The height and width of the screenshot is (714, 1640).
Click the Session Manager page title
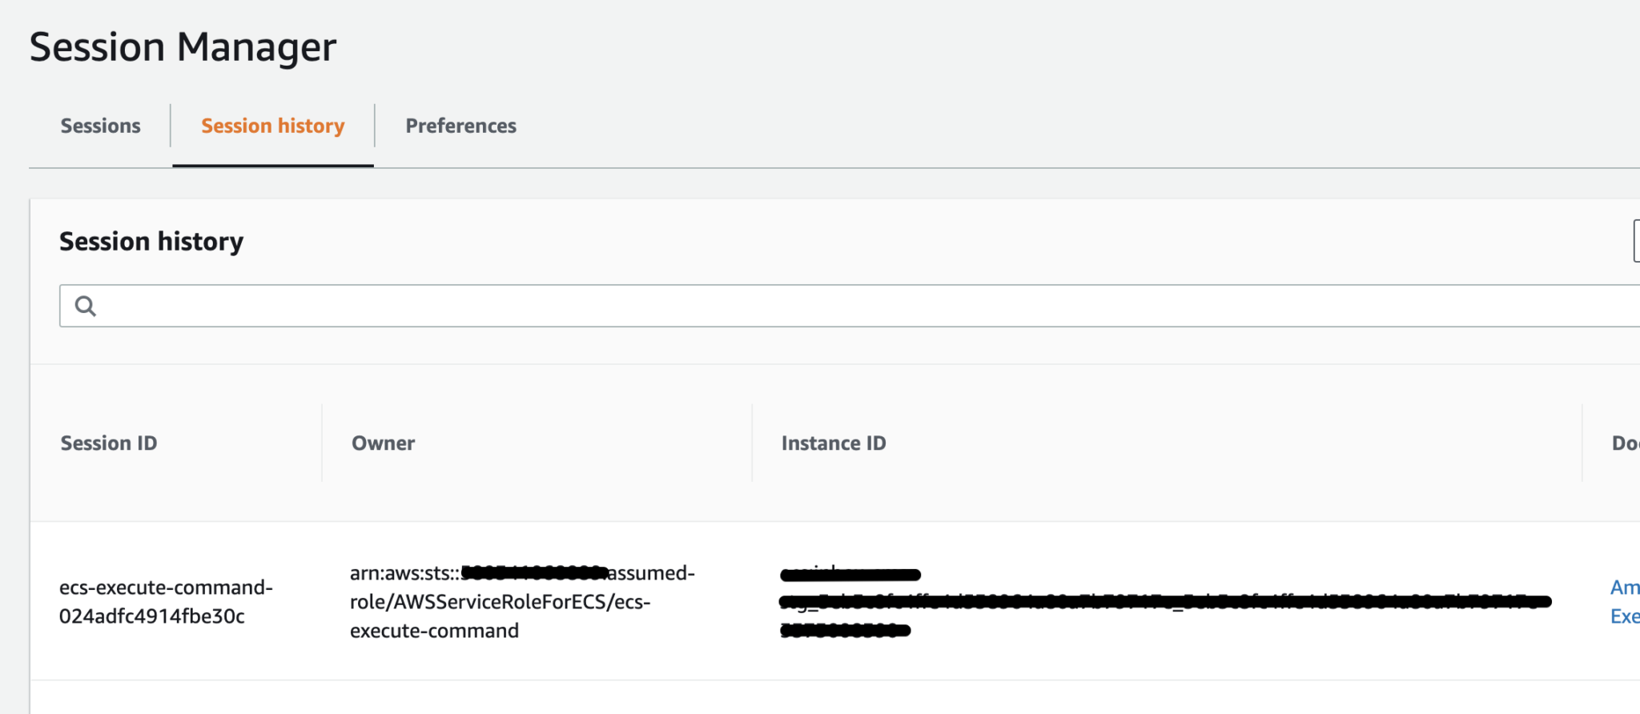point(183,46)
